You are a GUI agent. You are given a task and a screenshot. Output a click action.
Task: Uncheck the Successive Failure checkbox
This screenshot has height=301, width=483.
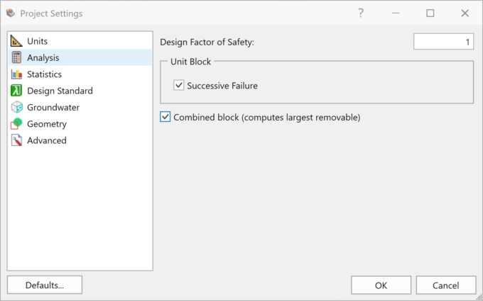coord(179,86)
